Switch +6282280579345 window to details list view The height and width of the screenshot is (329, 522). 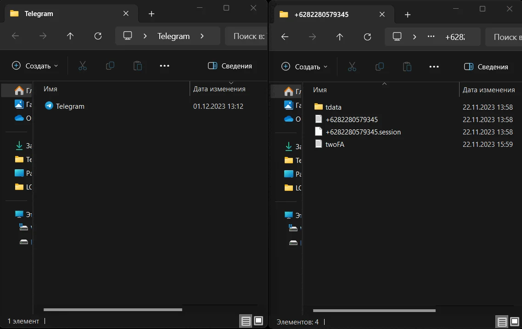pos(502,322)
